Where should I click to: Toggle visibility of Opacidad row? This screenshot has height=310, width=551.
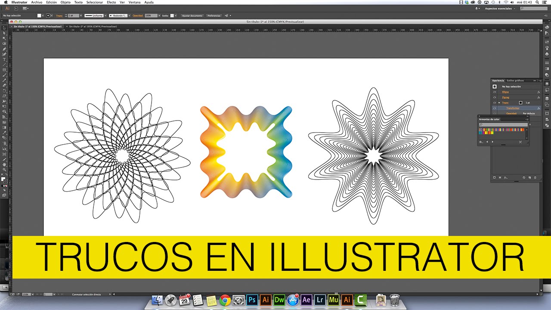coord(495,113)
